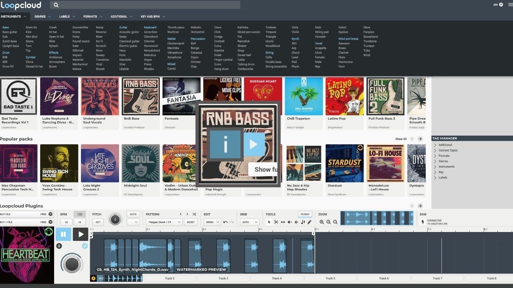Viewport: 513px width, 288px height.
Task: Open the Formats filter menu
Action: tap(93, 16)
